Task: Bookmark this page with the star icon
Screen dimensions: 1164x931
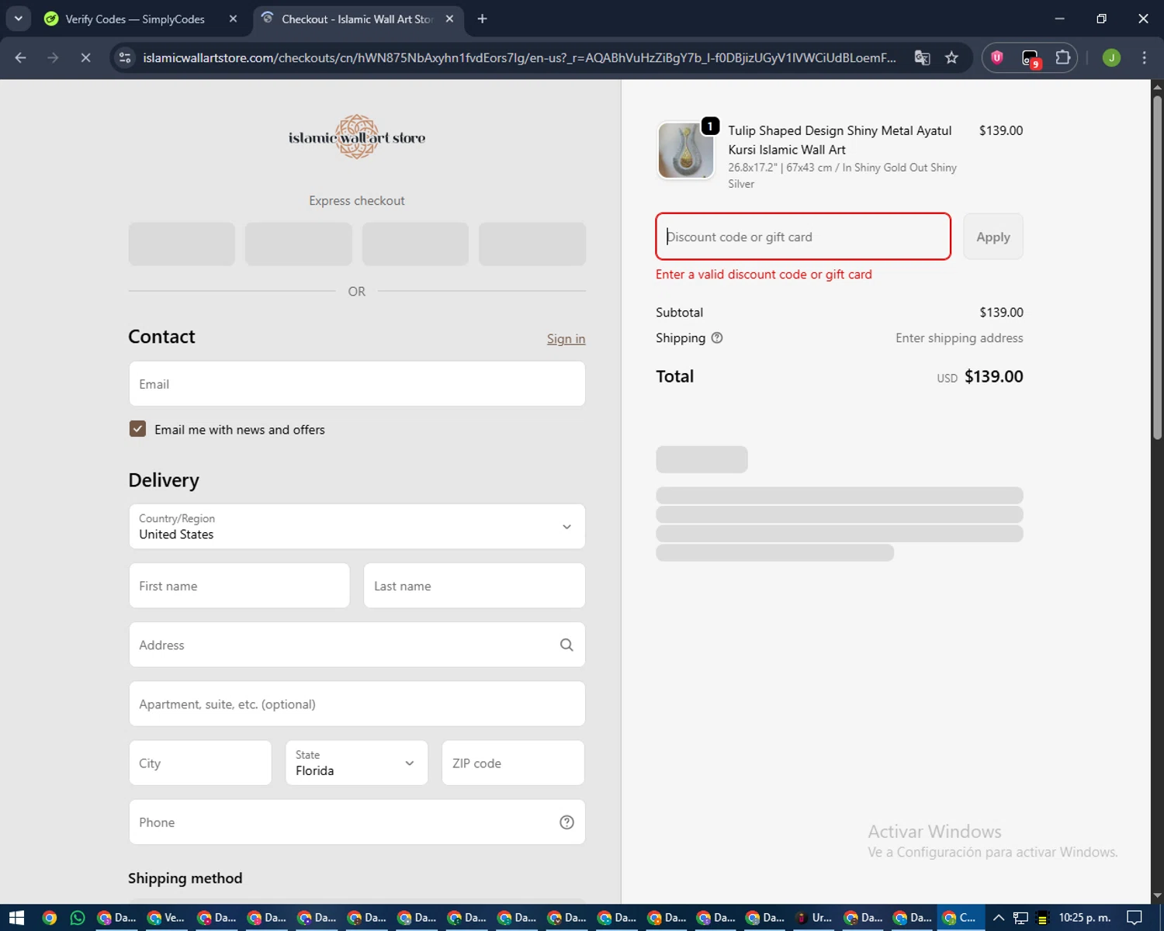Action: click(x=951, y=57)
